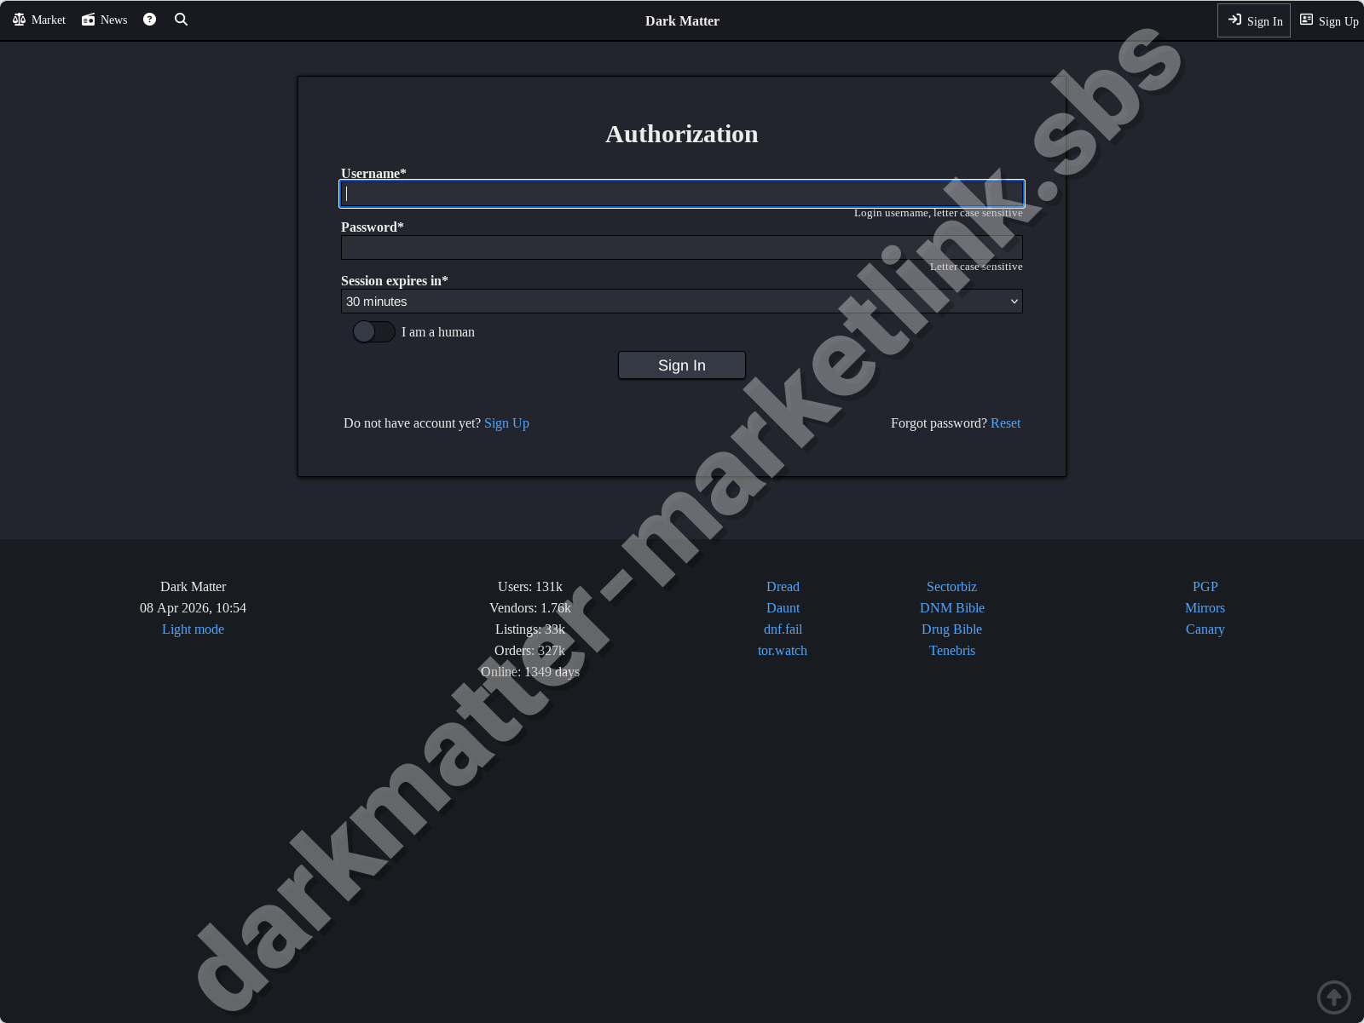Click the help question-mark icon
Image resolution: width=1364 pixels, height=1023 pixels.
(x=149, y=19)
